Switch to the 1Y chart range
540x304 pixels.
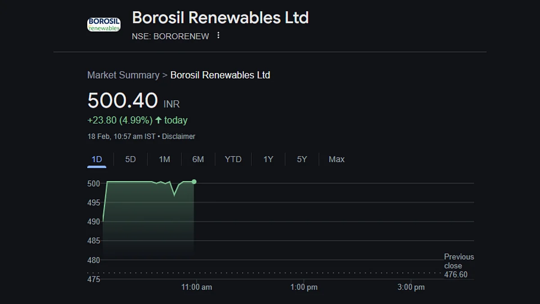(268, 159)
